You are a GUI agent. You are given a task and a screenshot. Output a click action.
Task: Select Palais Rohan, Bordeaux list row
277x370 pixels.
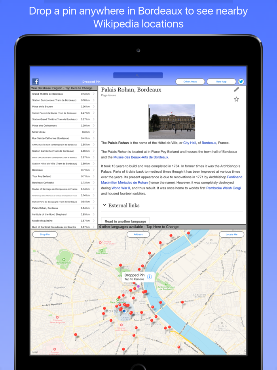coord(64,208)
